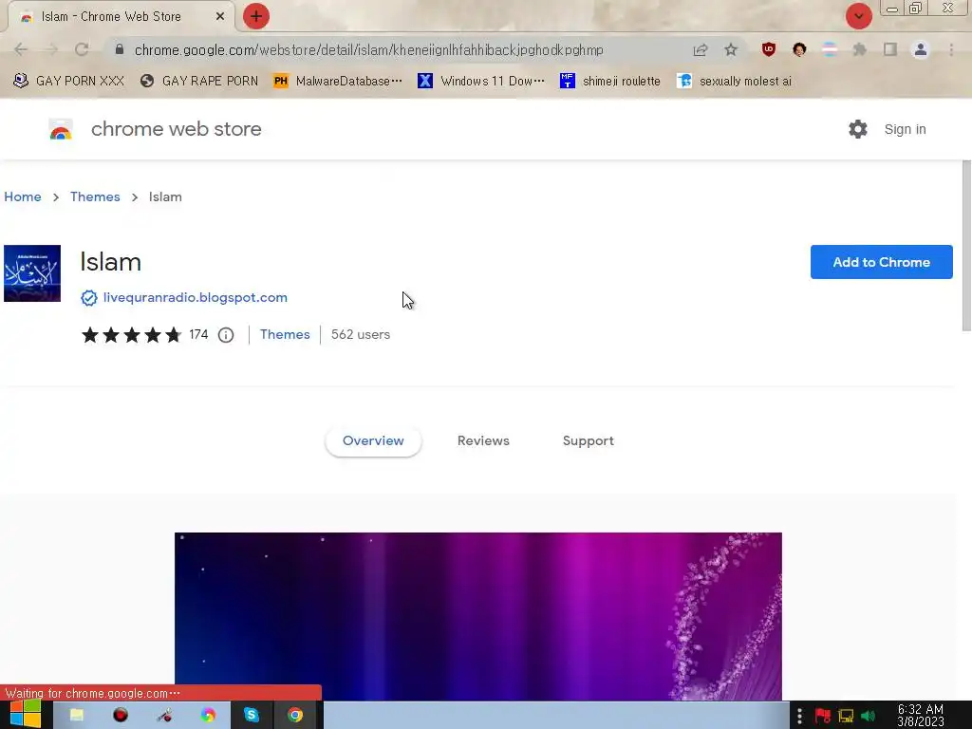The image size is (972, 729).
Task: Click the 174 ratings count
Action: (198, 335)
